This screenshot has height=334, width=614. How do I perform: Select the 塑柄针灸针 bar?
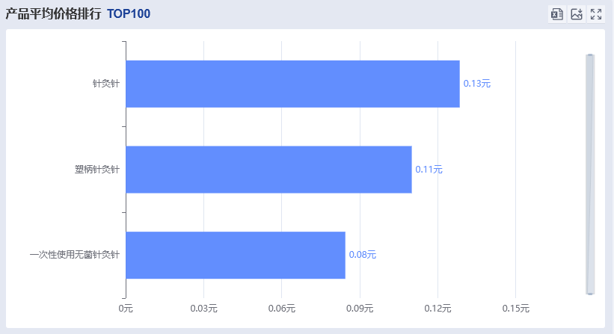pyautogui.click(x=268, y=170)
